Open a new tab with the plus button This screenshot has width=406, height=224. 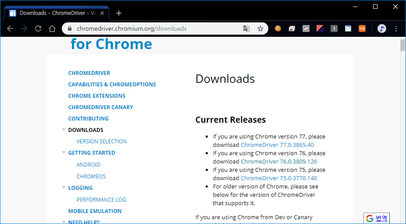pos(119,13)
